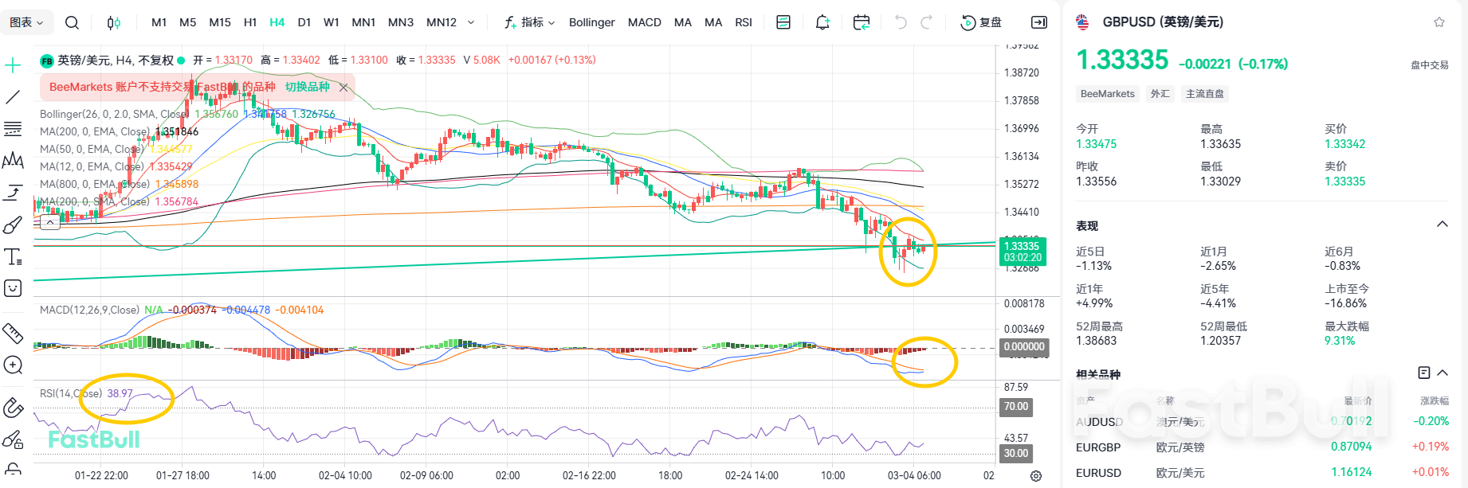Collapse the 表现 performance section

[1442, 224]
